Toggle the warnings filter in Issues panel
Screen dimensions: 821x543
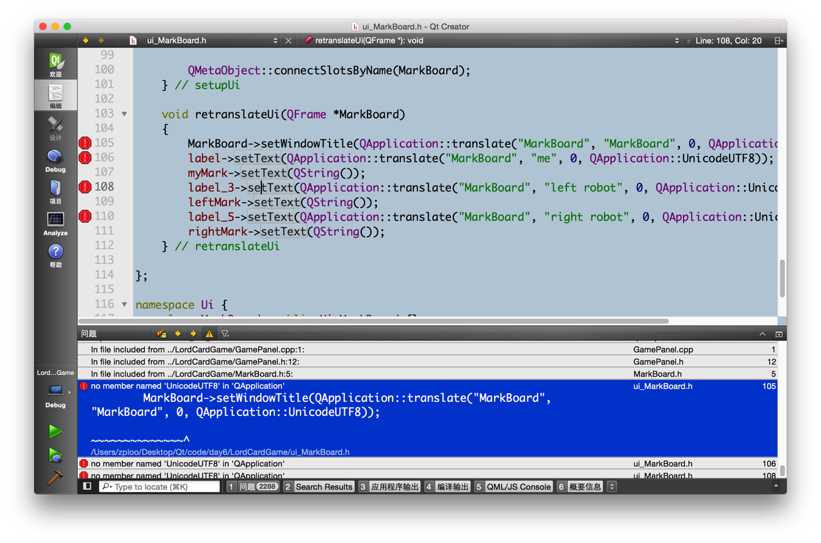point(209,333)
